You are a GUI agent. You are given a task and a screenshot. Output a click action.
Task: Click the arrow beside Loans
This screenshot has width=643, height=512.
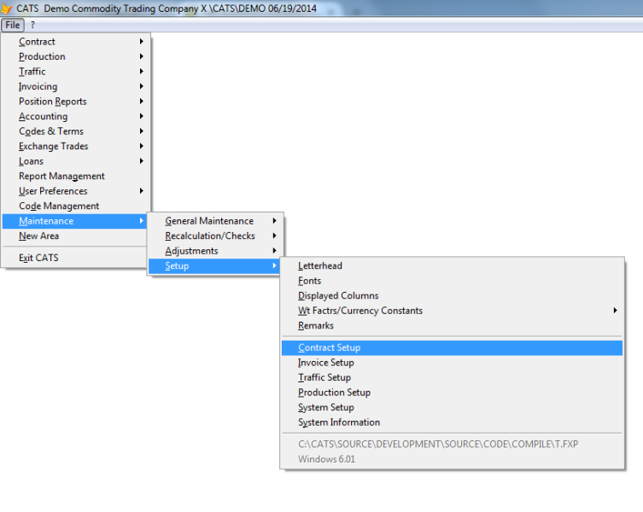(142, 160)
